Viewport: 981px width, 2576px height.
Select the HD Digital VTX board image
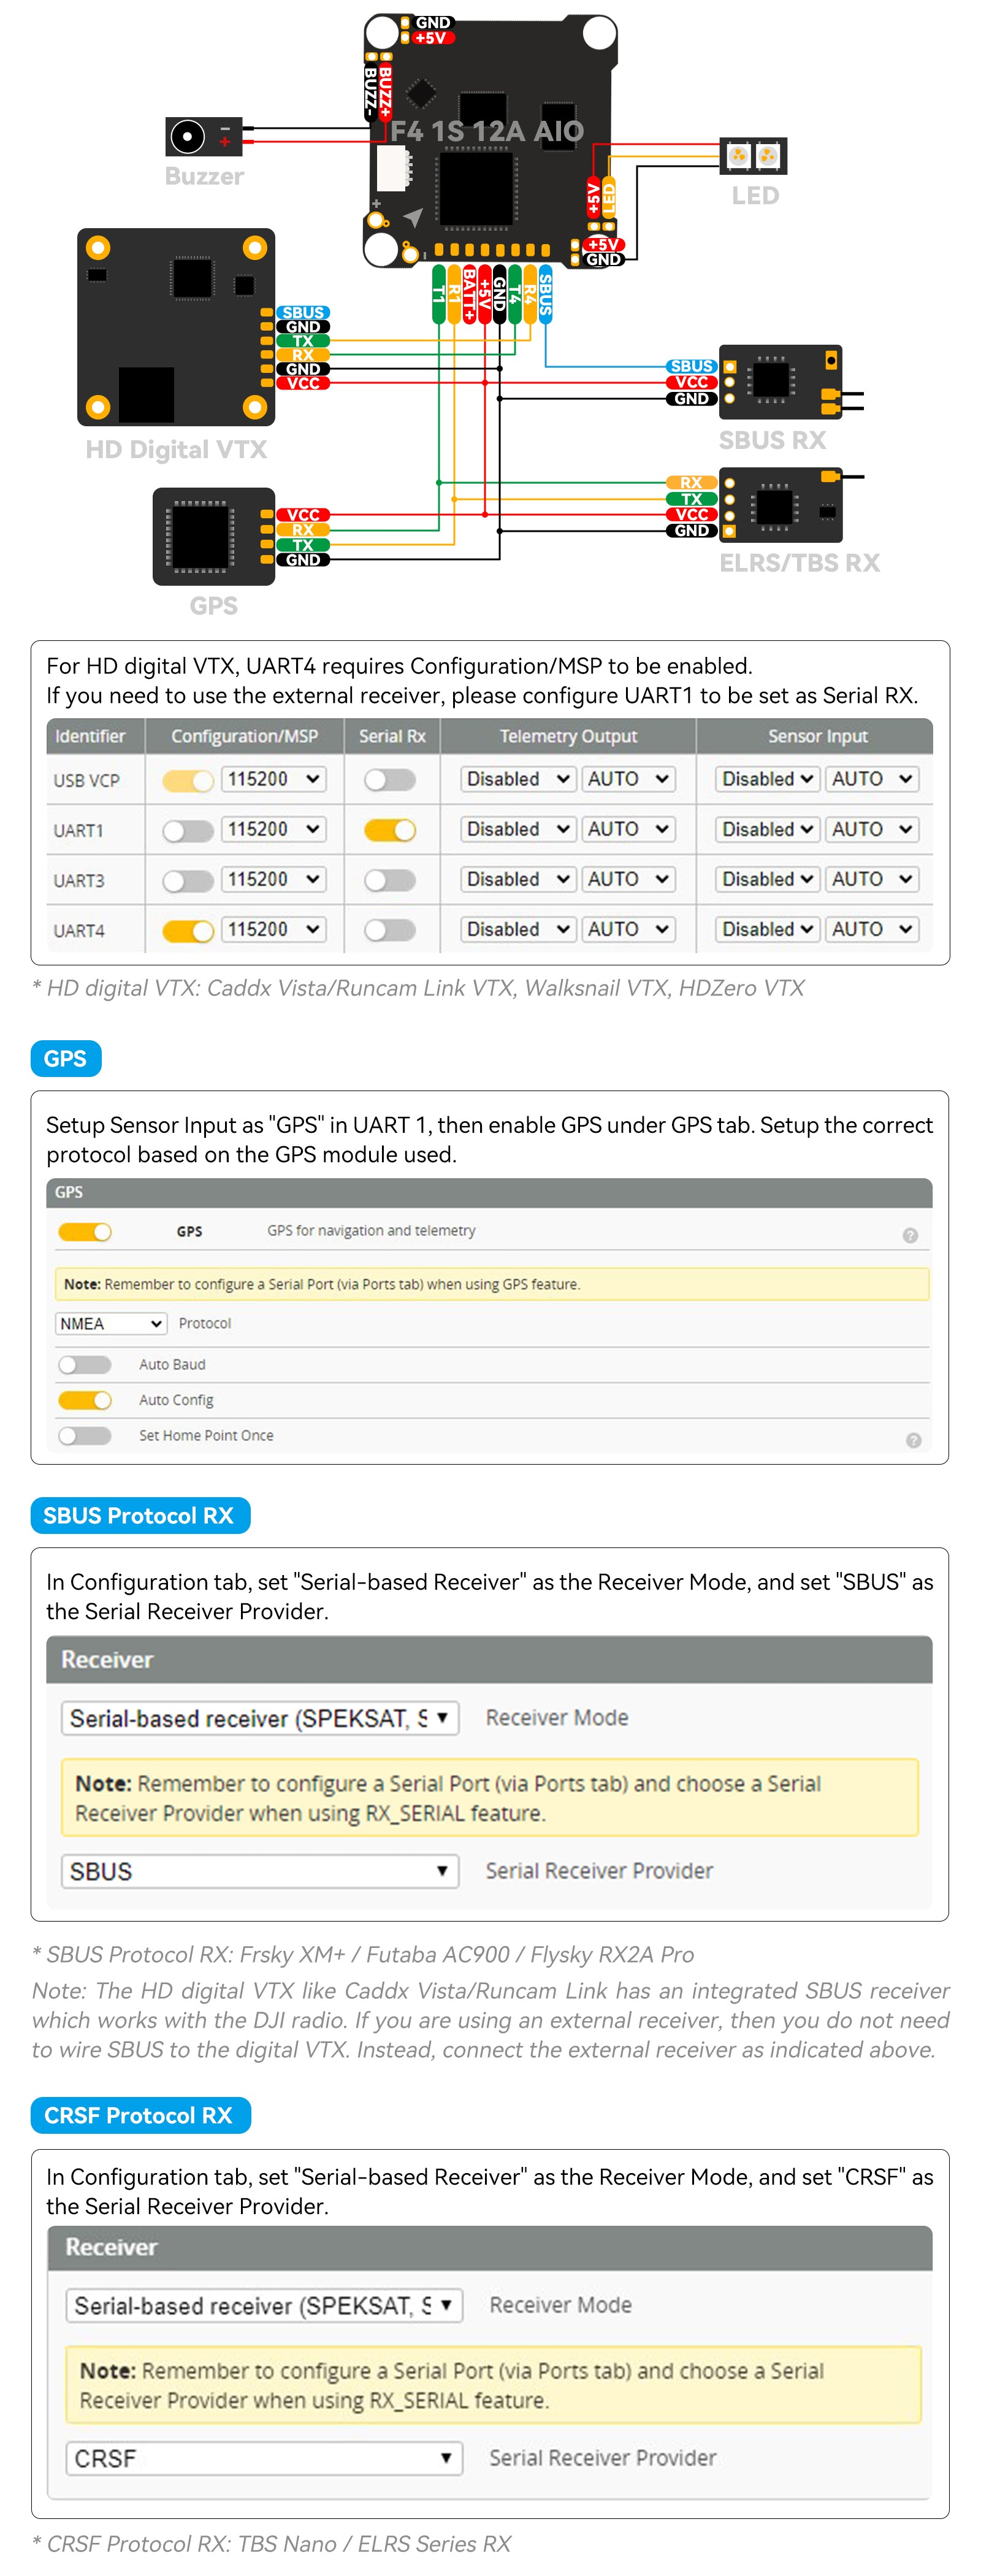click(175, 327)
